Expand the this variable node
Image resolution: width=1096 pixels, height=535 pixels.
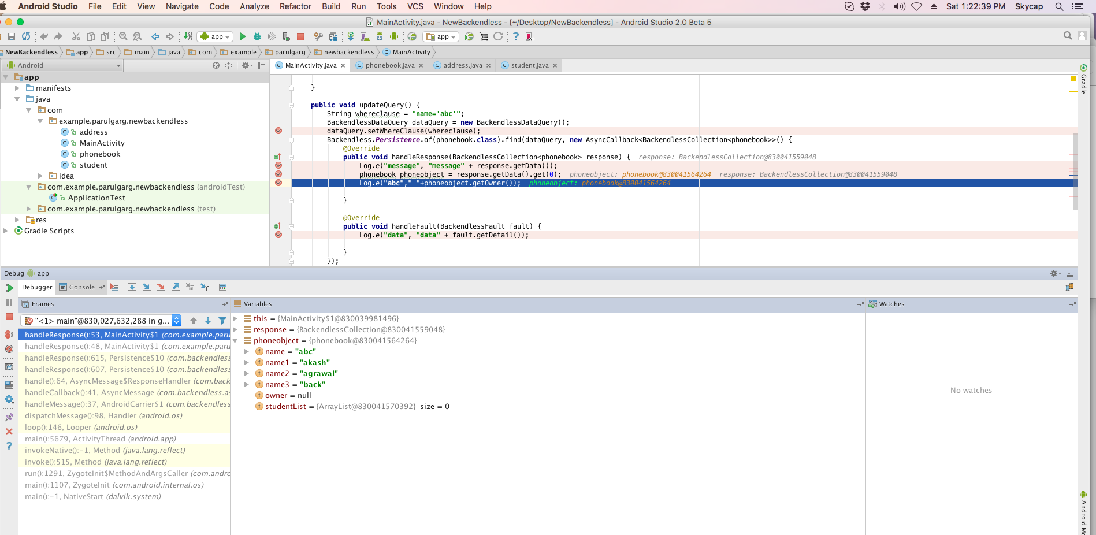coord(235,318)
